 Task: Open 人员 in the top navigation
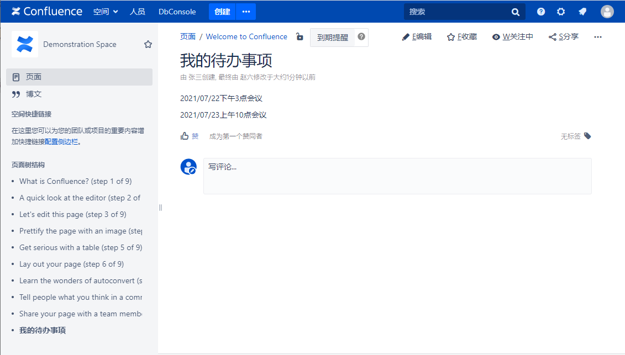pos(137,12)
